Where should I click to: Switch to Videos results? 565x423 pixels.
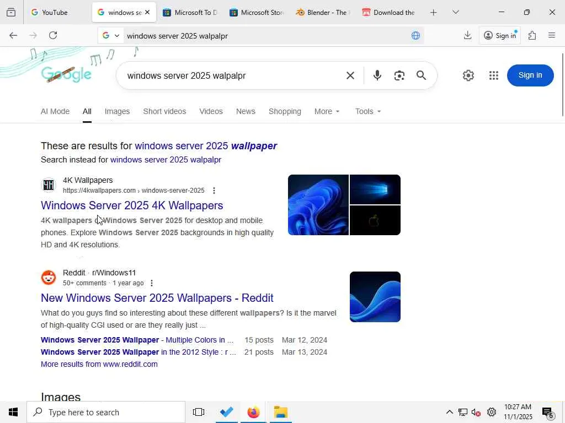point(211,111)
